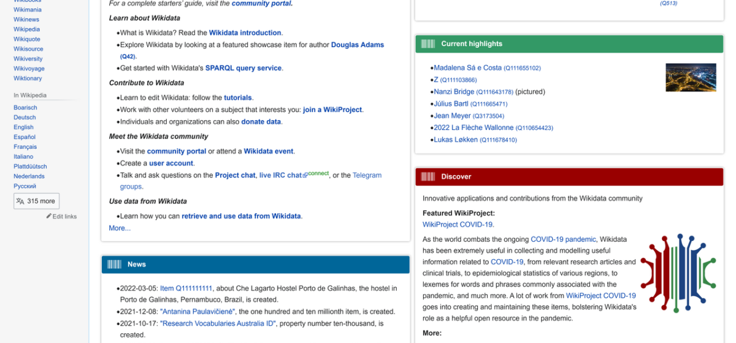Viewport: 736px width, 343px height.
Task: Open the 315 more languages button
Action: pos(36,201)
